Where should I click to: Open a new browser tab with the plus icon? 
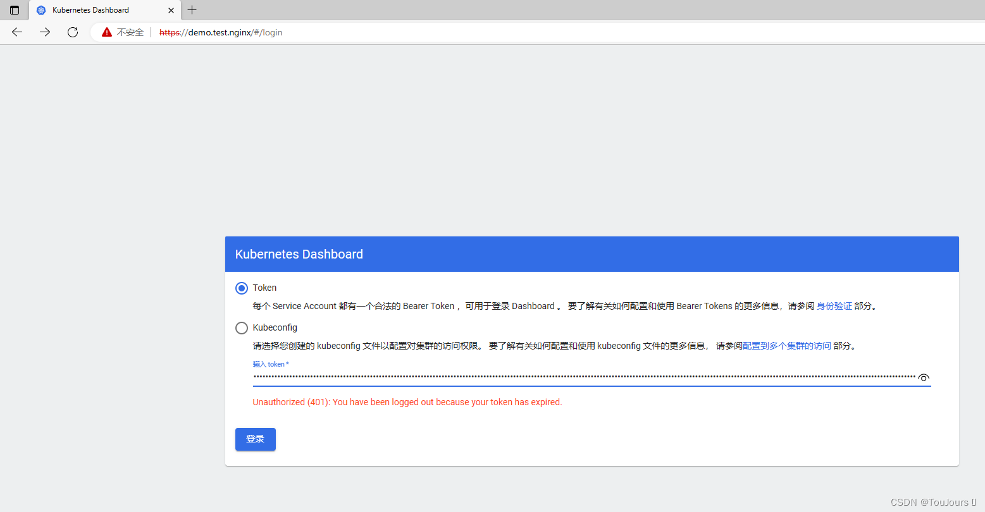coord(192,10)
